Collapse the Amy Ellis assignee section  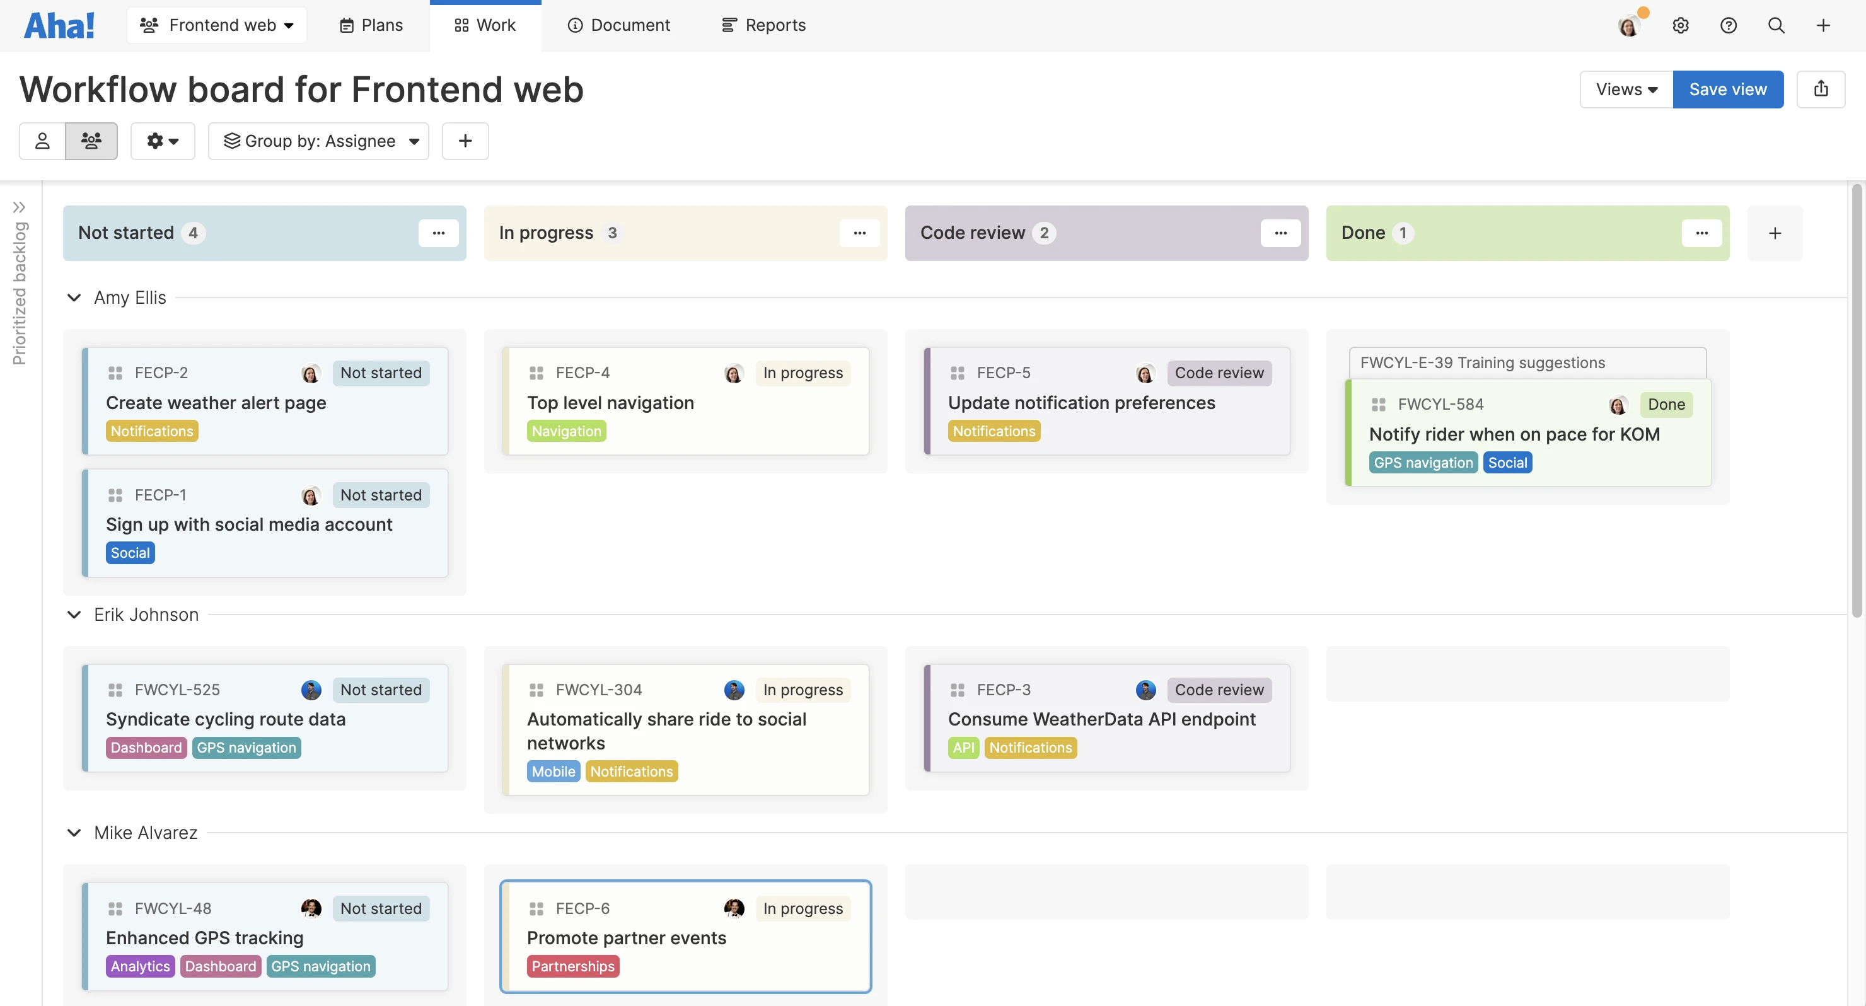(x=74, y=298)
